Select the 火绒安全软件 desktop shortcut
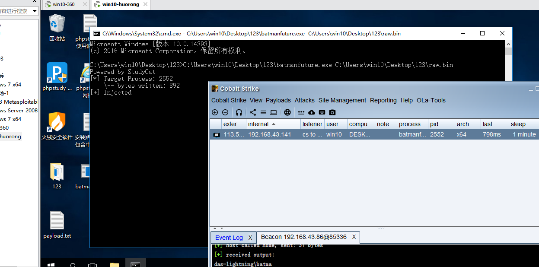The height and width of the screenshot is (267, 539). (x=57, y=126)
